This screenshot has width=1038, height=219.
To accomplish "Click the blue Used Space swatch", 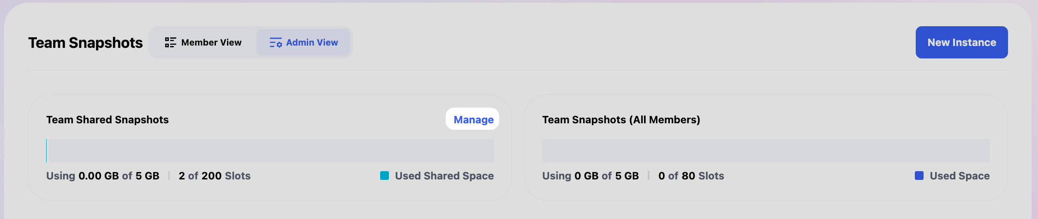I will click(919, 176).
